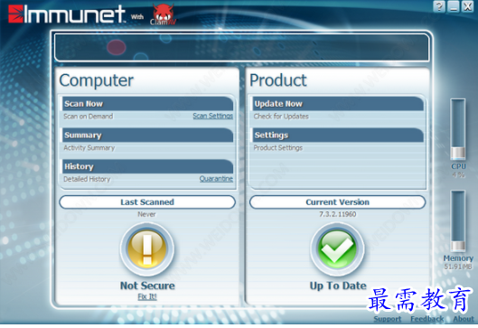478x328 pixels.
Task: Click the "Not Secure" status text
Action: pyautogui.click(x=147, y=286)
